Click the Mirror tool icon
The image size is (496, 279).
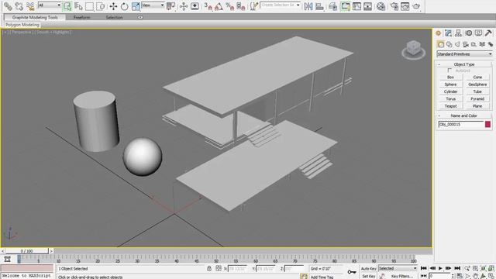tap(308, 6)
